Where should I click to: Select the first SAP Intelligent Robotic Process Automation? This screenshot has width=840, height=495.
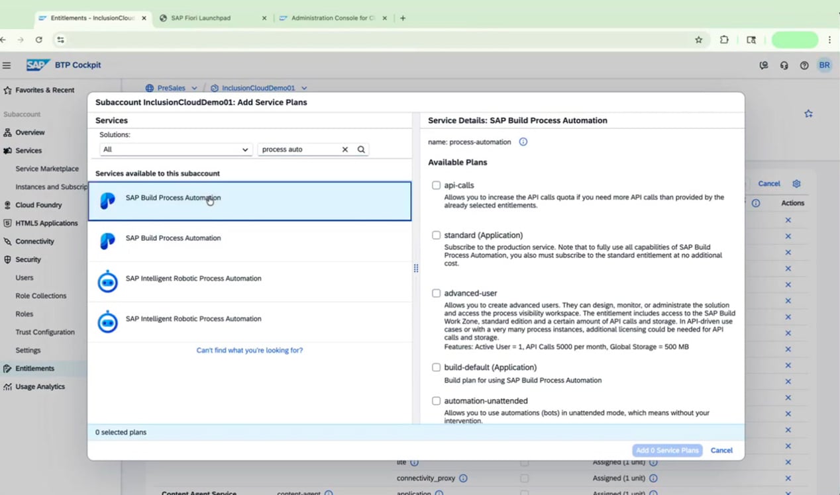pyautogui.click(x=250, y=282)
